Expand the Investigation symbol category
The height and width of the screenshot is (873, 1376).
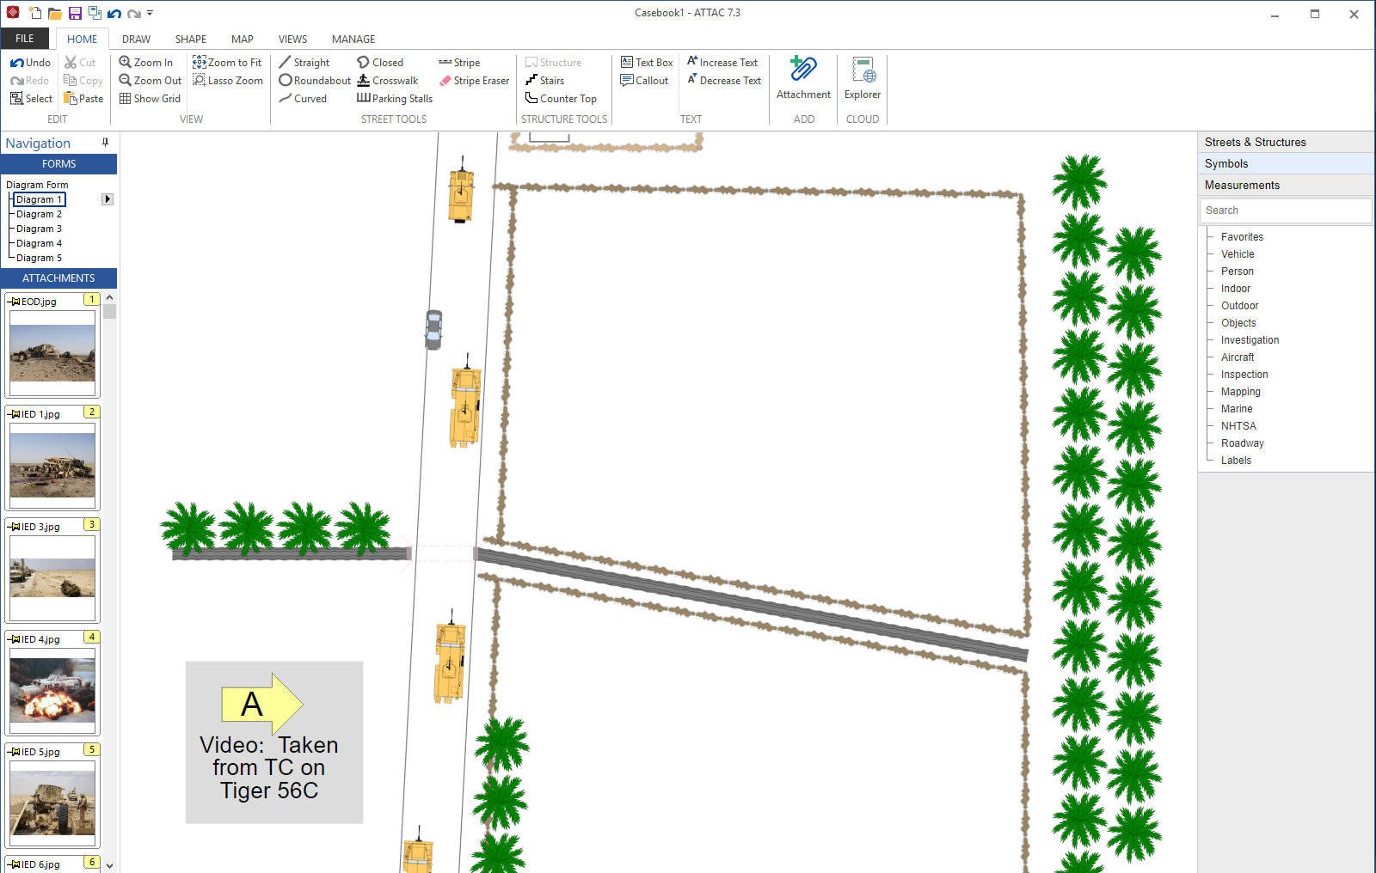[1250, 340]
